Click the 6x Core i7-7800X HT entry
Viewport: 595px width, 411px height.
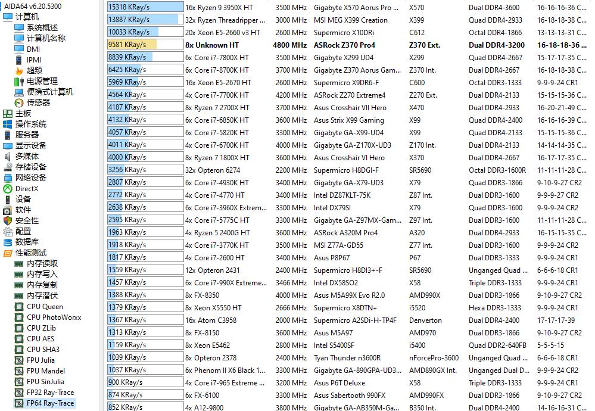(x=217, y=57)
